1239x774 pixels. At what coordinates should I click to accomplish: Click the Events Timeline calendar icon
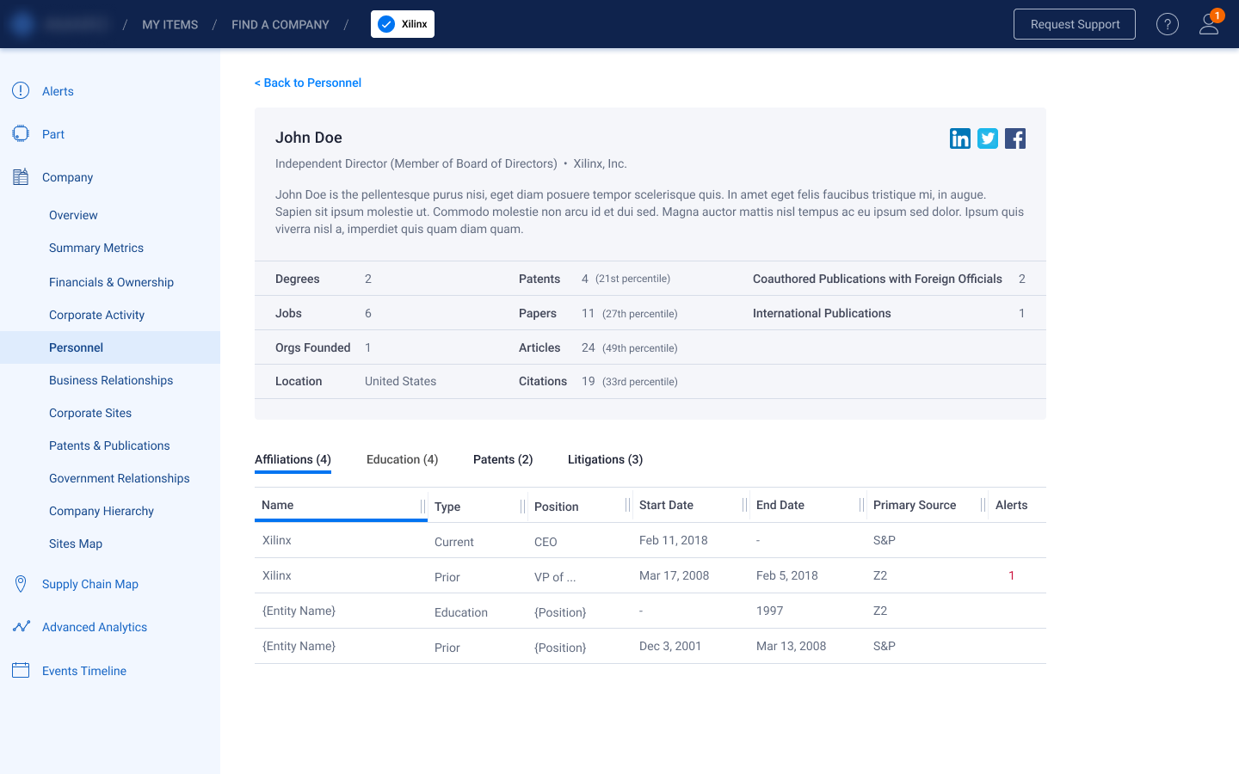[x=21, y=670]
